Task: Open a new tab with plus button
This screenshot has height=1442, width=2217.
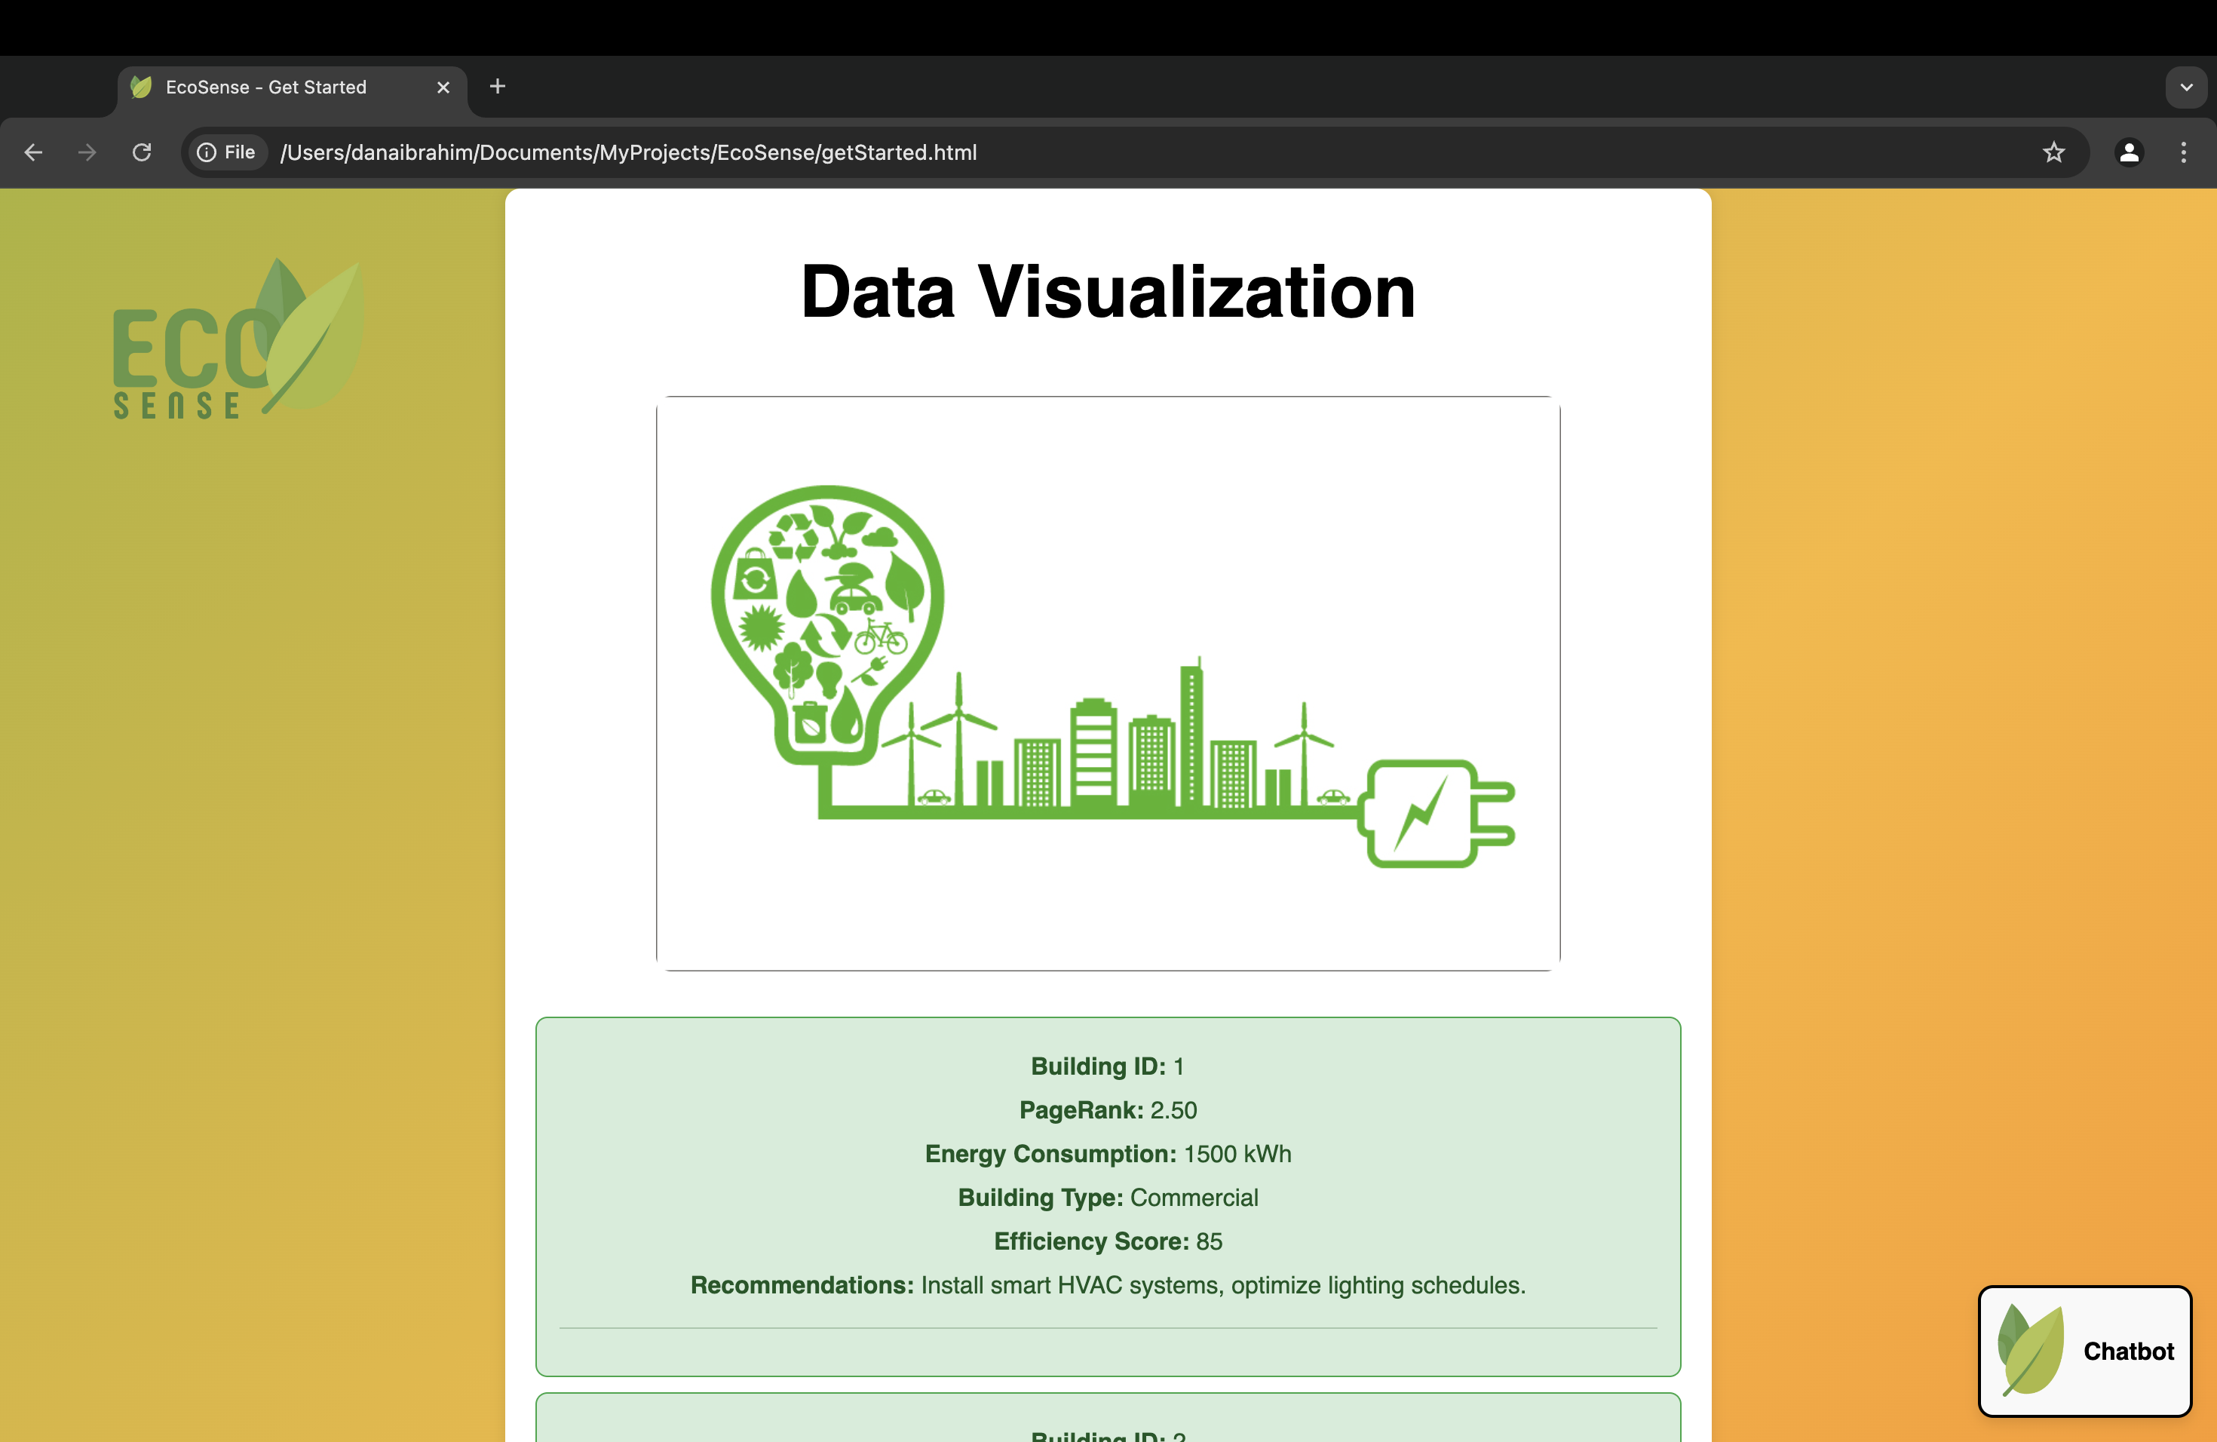Action: click(498, 87)
